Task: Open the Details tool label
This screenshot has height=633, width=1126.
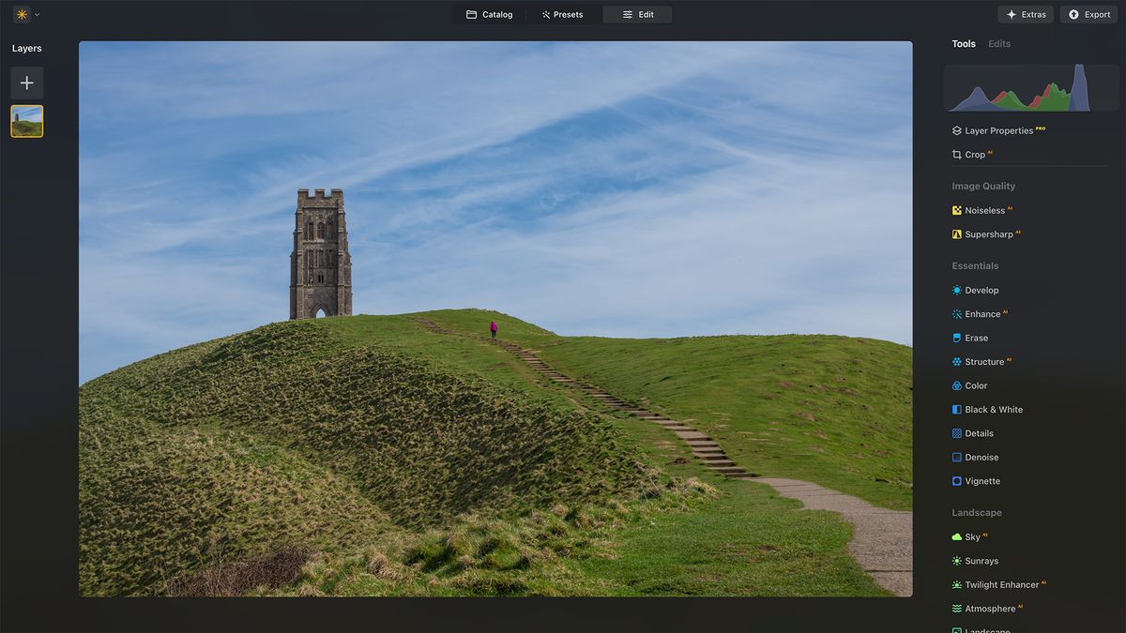Action: (979, 433)
